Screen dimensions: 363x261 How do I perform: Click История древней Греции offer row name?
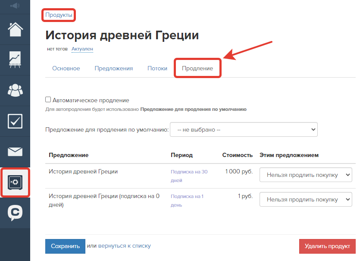click(83, 171)
